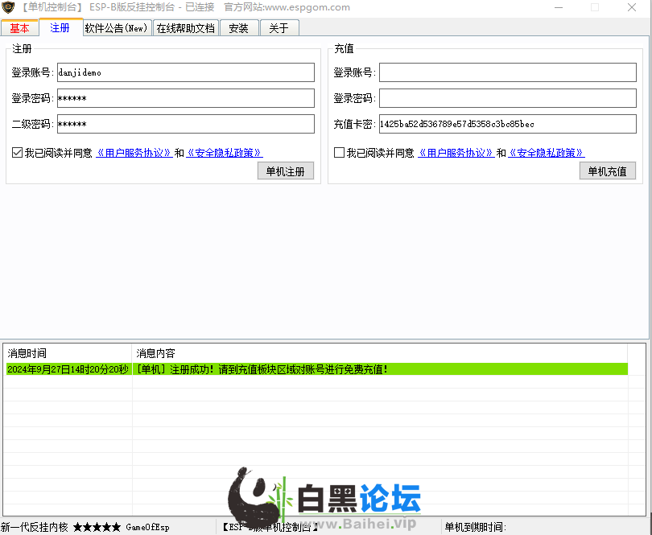652x535 pixels.
Task: Click the 充值卡密 label text
Action: coord(354,124)
